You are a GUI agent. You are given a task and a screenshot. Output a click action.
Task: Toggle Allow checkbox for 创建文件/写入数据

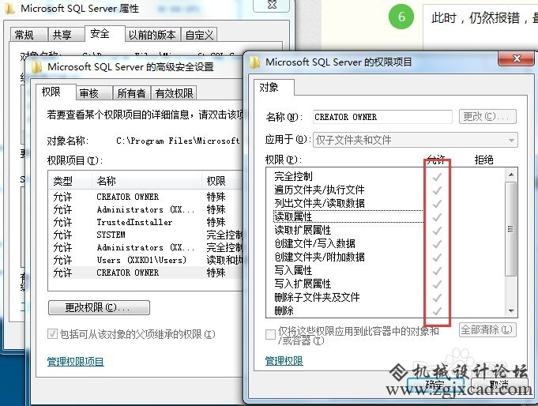(x=437, y=244)
